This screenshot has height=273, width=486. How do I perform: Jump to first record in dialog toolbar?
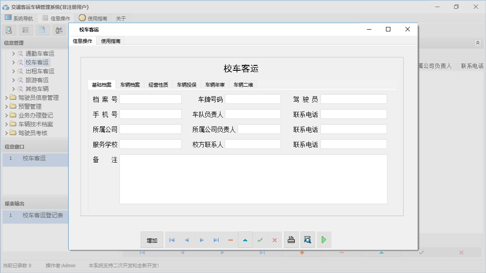point(172,240)
